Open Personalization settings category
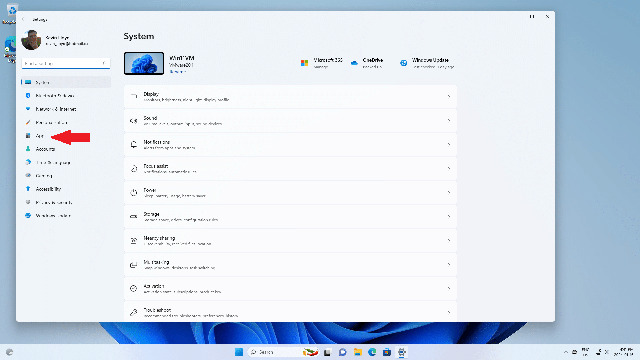Image resolution: width=640 pixels, height=360 pixels. tap(51, 122)
